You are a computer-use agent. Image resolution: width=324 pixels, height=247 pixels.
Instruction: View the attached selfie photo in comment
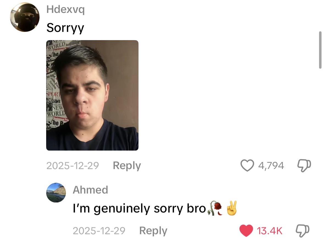92,95
